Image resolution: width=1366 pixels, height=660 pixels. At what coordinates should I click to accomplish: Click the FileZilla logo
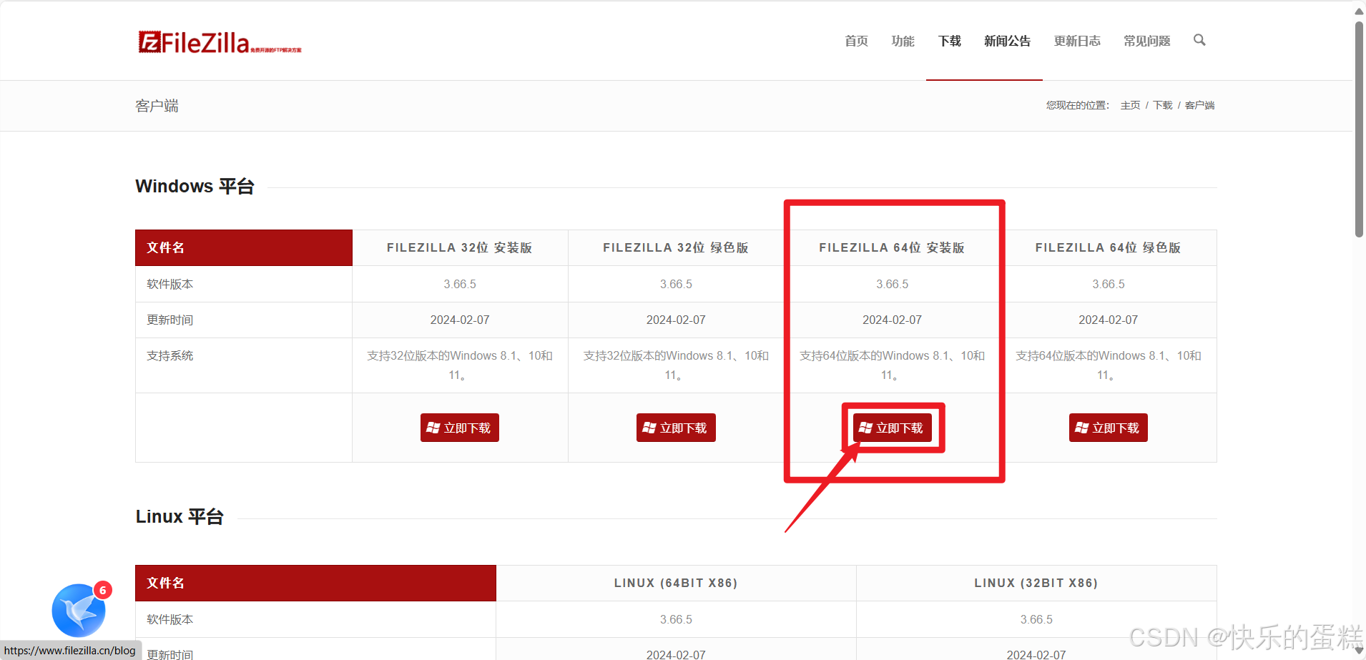tap(220, 43)
